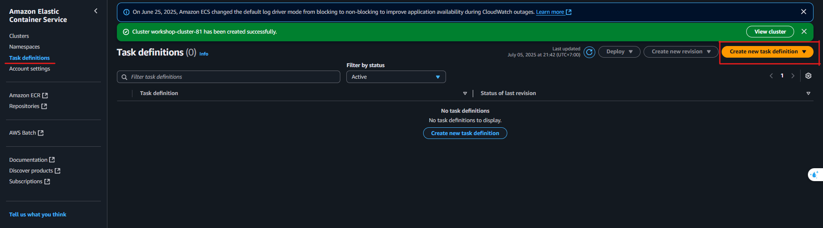Click orange Create new task definition dropdown
The width and height of the screenshot is (823, 228).
(x=767, y=52)
